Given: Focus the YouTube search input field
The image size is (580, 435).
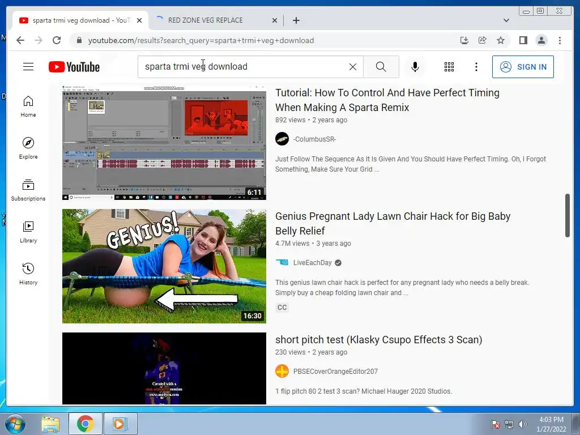Looking at the screenshot, I should coord(244,67).
